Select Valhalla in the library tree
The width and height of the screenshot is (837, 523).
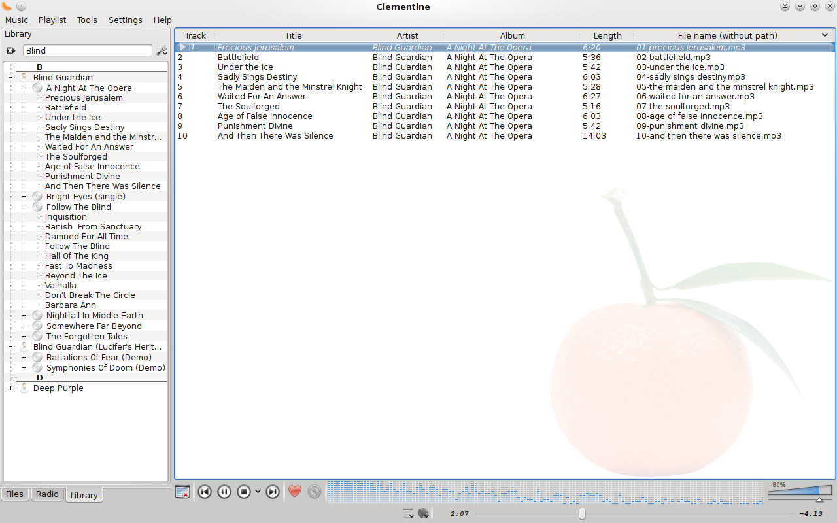pos(60,286)
